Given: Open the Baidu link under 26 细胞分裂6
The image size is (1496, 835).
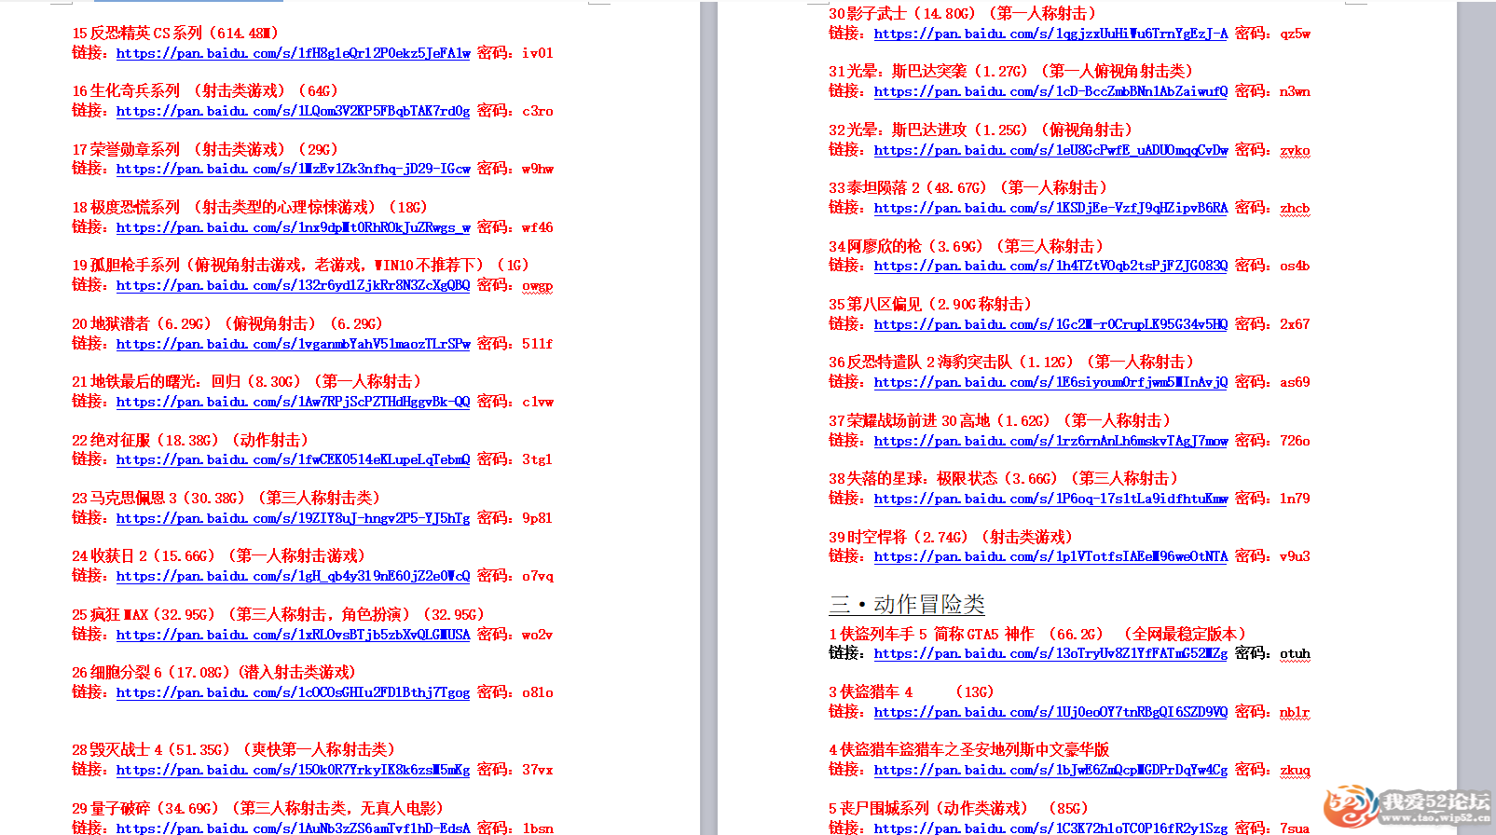Looking at the screenshot, I should click(x=293, y=692).
